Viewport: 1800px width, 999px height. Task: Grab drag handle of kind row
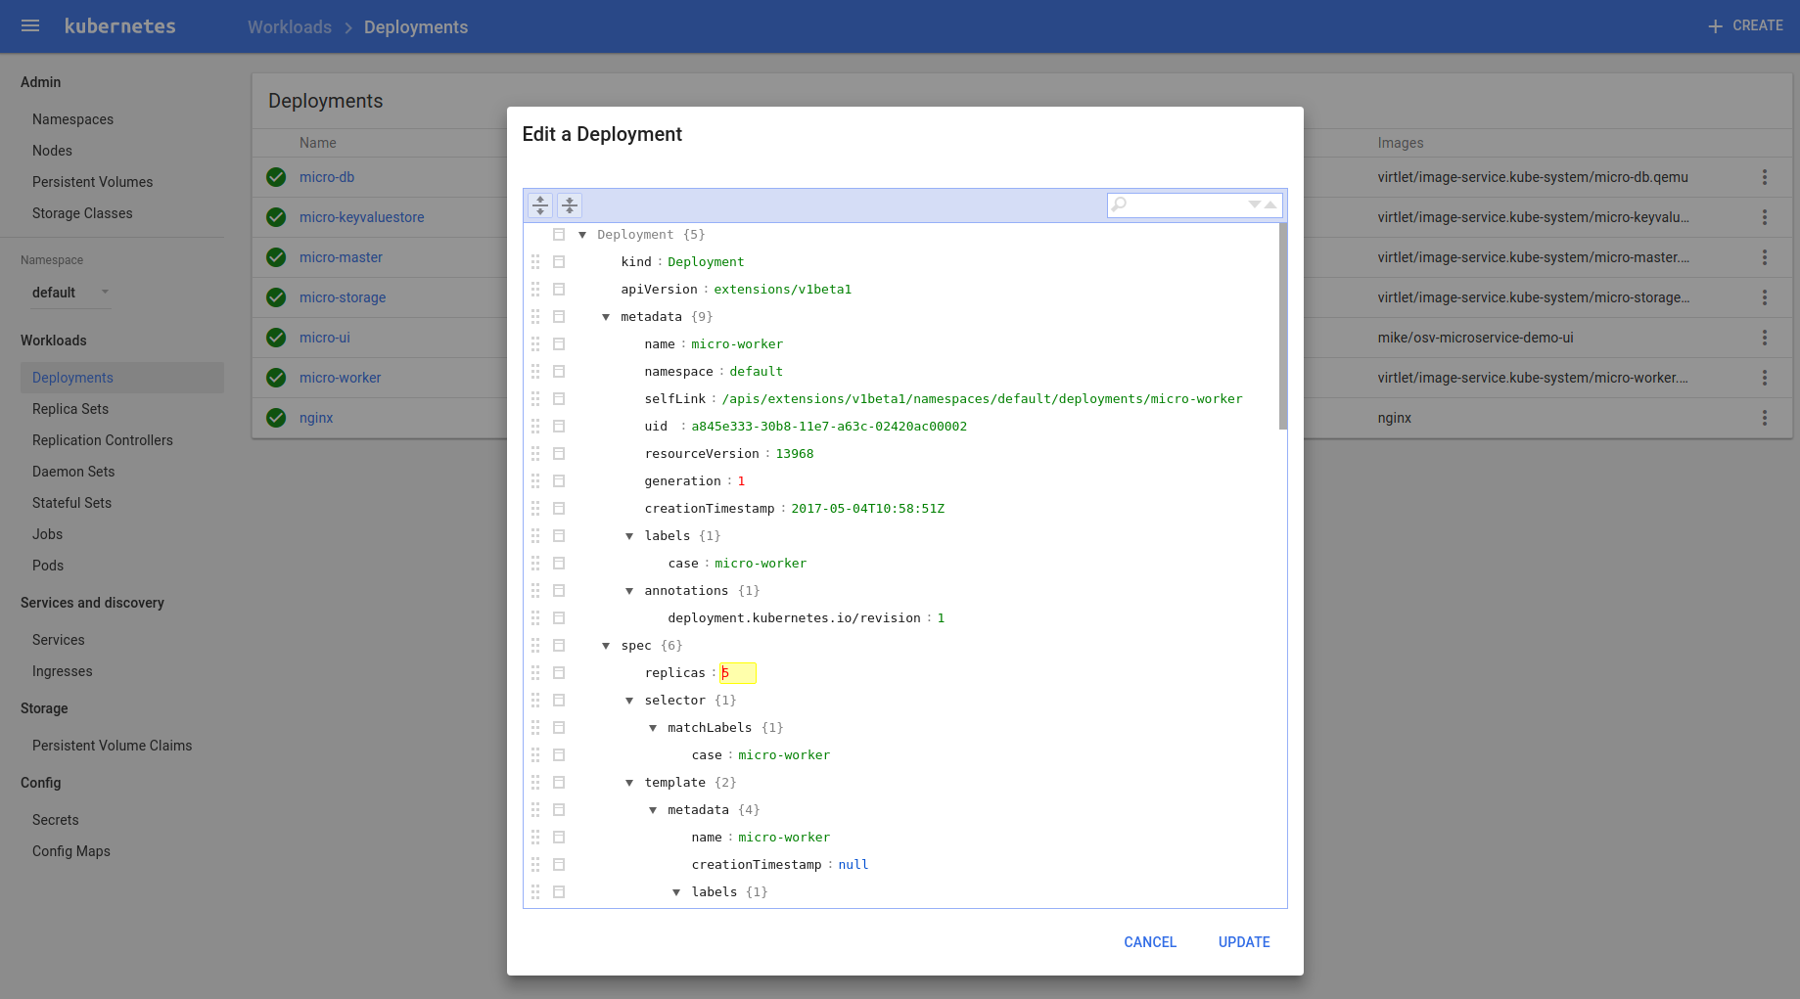pos(535,262)
